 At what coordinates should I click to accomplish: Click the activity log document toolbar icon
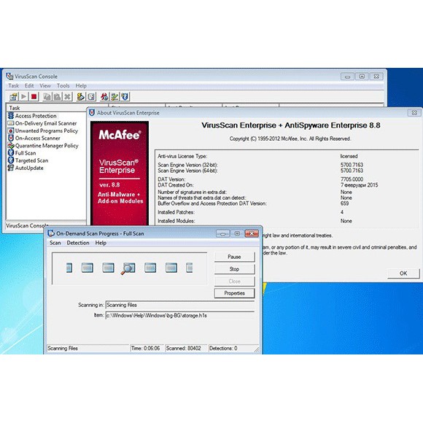[91, 96]
